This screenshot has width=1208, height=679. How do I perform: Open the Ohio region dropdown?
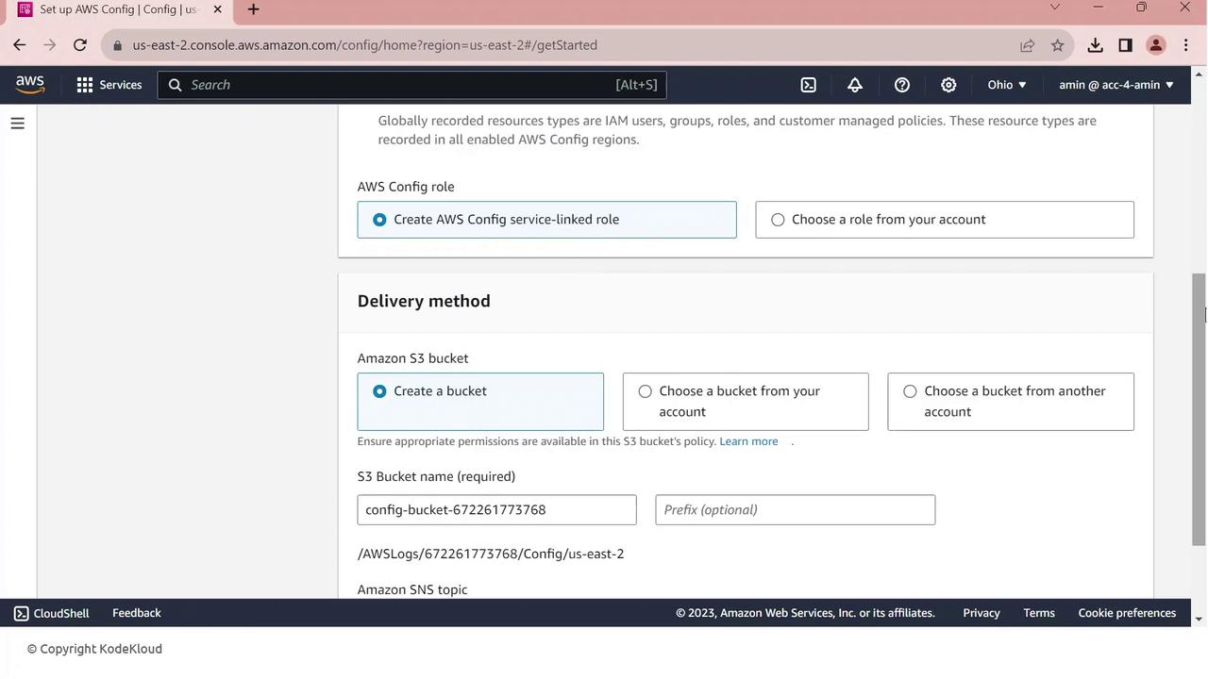[x=1007, y=85]
